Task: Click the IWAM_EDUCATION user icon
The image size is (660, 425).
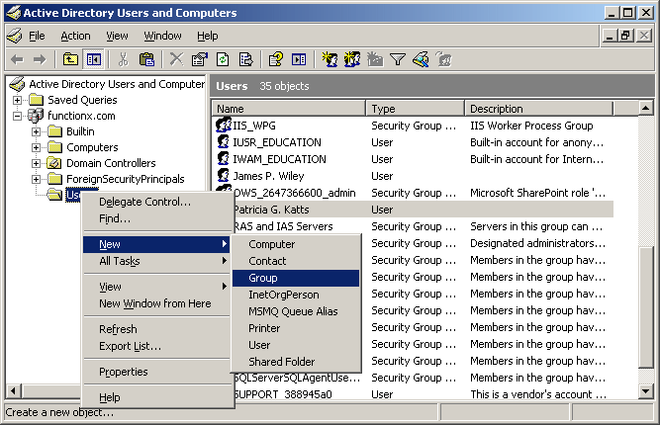Action: point(223,159)
